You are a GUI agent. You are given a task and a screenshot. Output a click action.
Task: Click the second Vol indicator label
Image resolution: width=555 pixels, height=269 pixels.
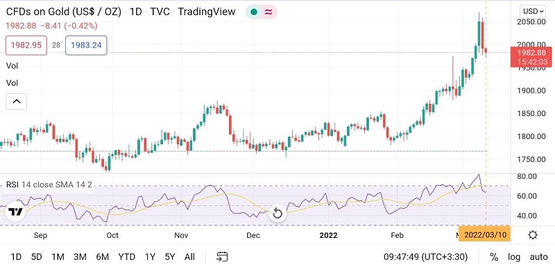pyautogui.click(x=12, y=83)
